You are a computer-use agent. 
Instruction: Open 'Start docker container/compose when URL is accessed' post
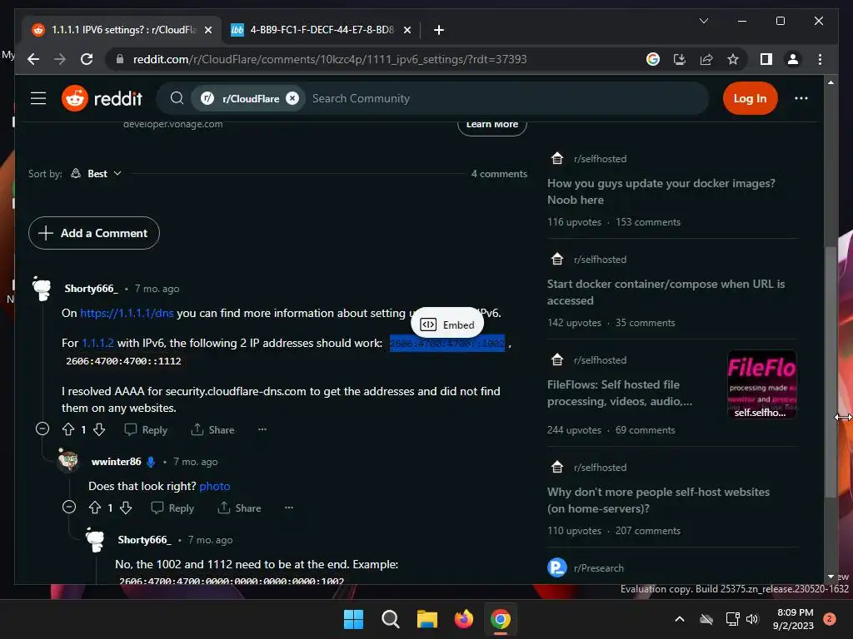coord(666,292)
